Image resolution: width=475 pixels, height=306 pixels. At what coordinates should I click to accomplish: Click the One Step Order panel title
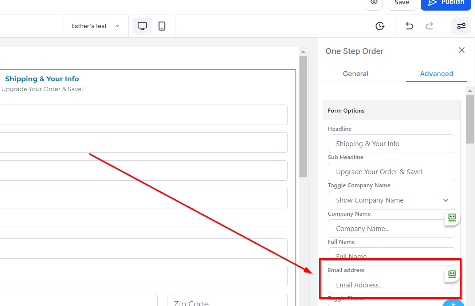(x=354, y=51)
